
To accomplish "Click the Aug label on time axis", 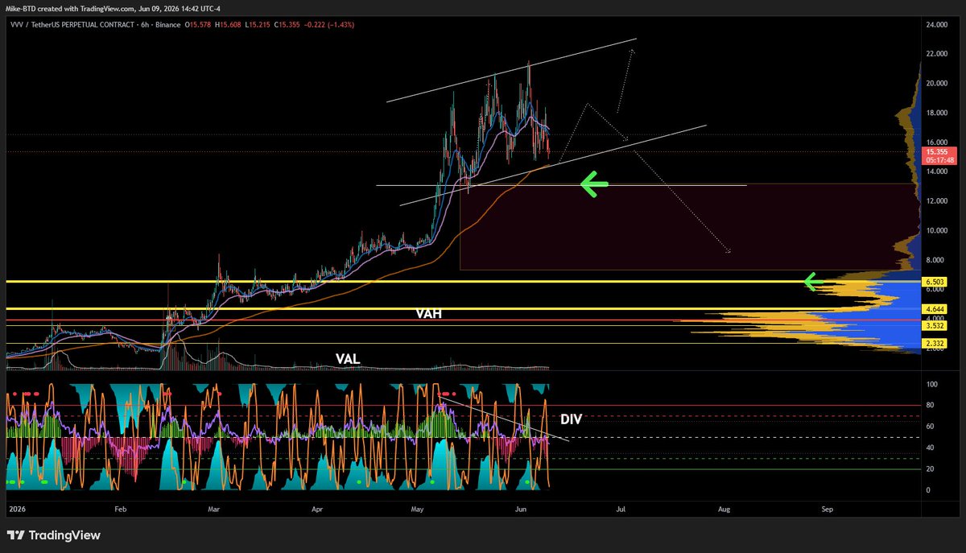I will tap(724, 510).
